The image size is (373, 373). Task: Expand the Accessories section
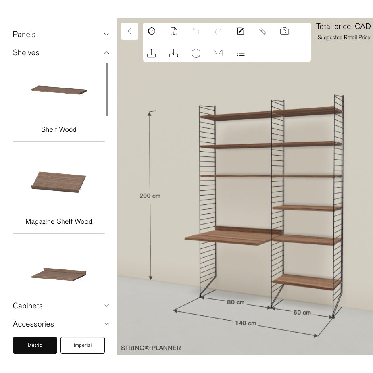(x=61, y=324)
